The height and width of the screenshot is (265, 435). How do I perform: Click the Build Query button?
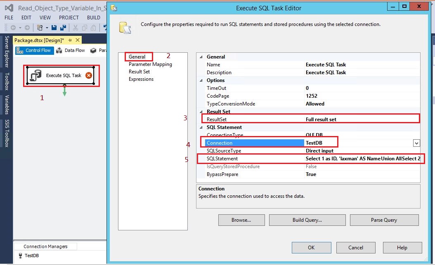click(x=307, y=220)
